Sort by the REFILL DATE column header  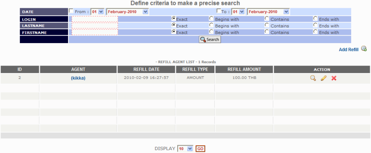[x=146, y=69]
